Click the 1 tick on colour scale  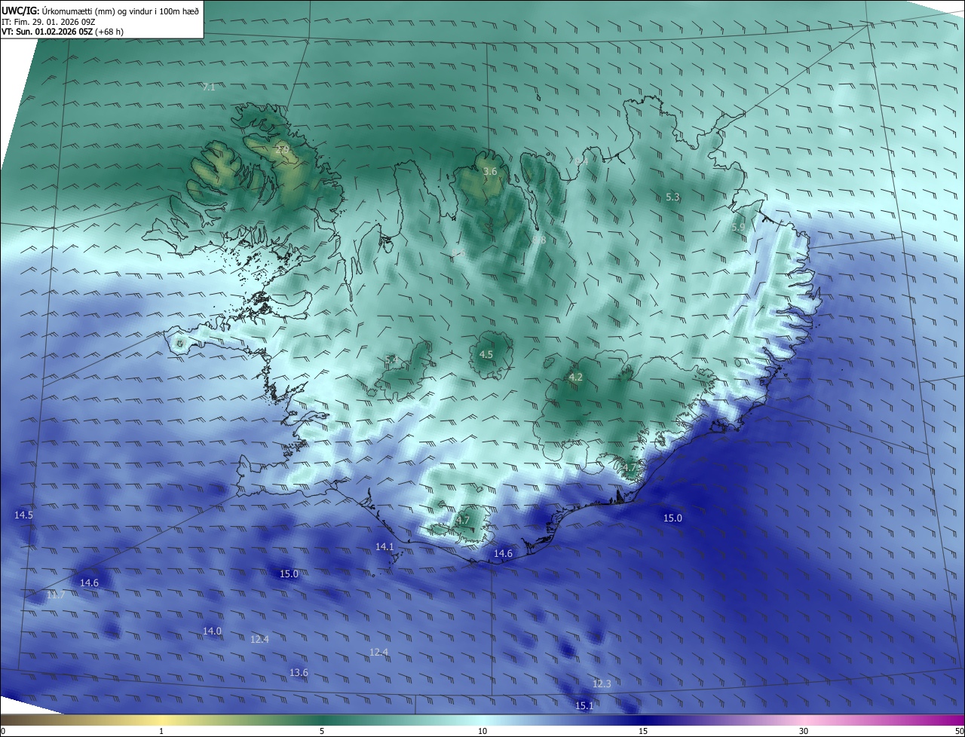pyautogui.click(x=161, y=731)
